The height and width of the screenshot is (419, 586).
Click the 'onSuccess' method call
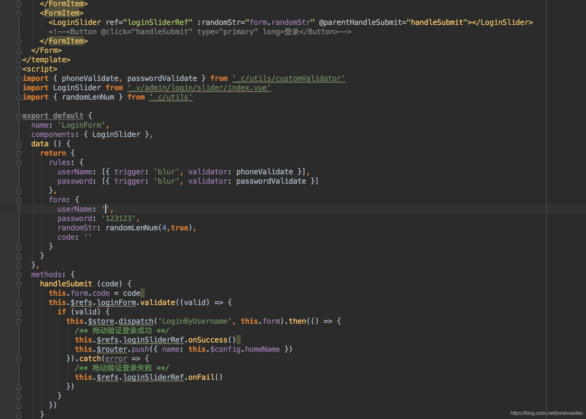(x=208, y=340)
